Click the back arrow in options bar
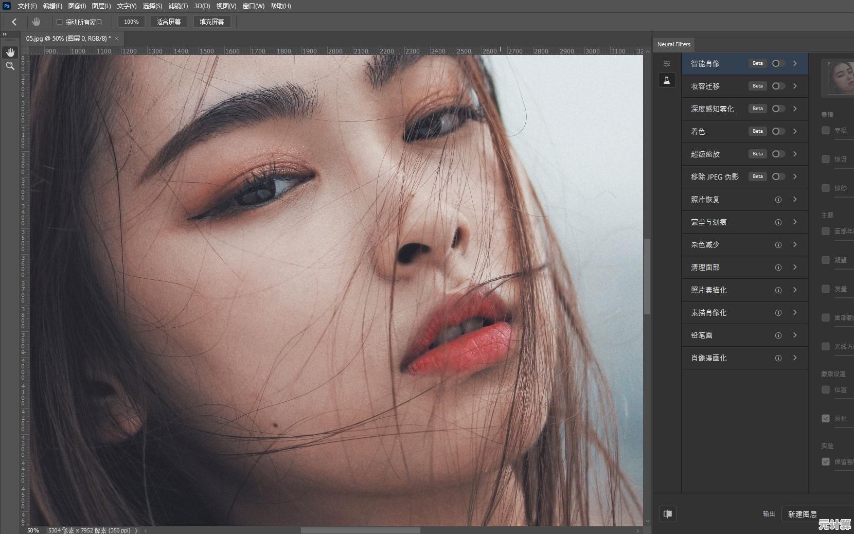Image resolution: width=854 pixels, height=534 pixels. click(14, 22)
